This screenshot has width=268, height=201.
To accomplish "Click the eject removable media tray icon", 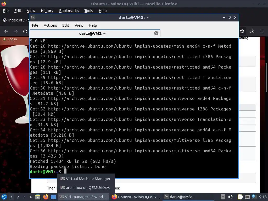I will [223, 197].
